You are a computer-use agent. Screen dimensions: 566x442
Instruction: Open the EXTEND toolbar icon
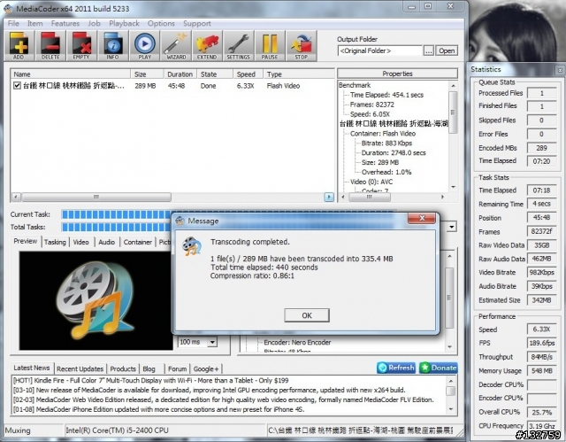207,45
